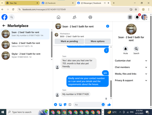The width and height of the screenshot is (152, 115).
Task: Click Mark as pending button
Action: 69,41
